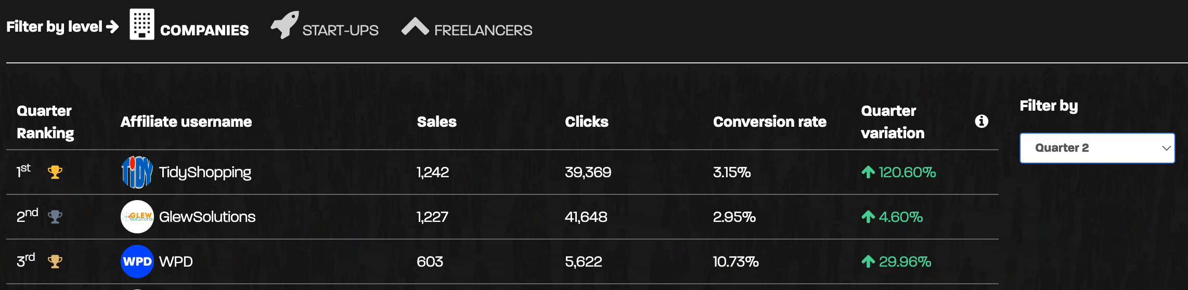Click the Sales column header
The image size is (1188, 290).
[x=436, y=122]
